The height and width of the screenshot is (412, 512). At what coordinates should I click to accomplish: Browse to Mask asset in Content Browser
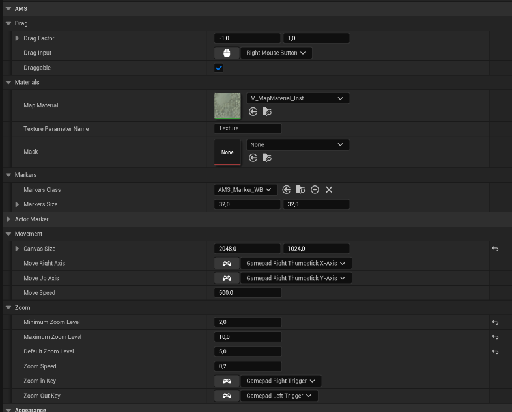[x=267, y=158]
